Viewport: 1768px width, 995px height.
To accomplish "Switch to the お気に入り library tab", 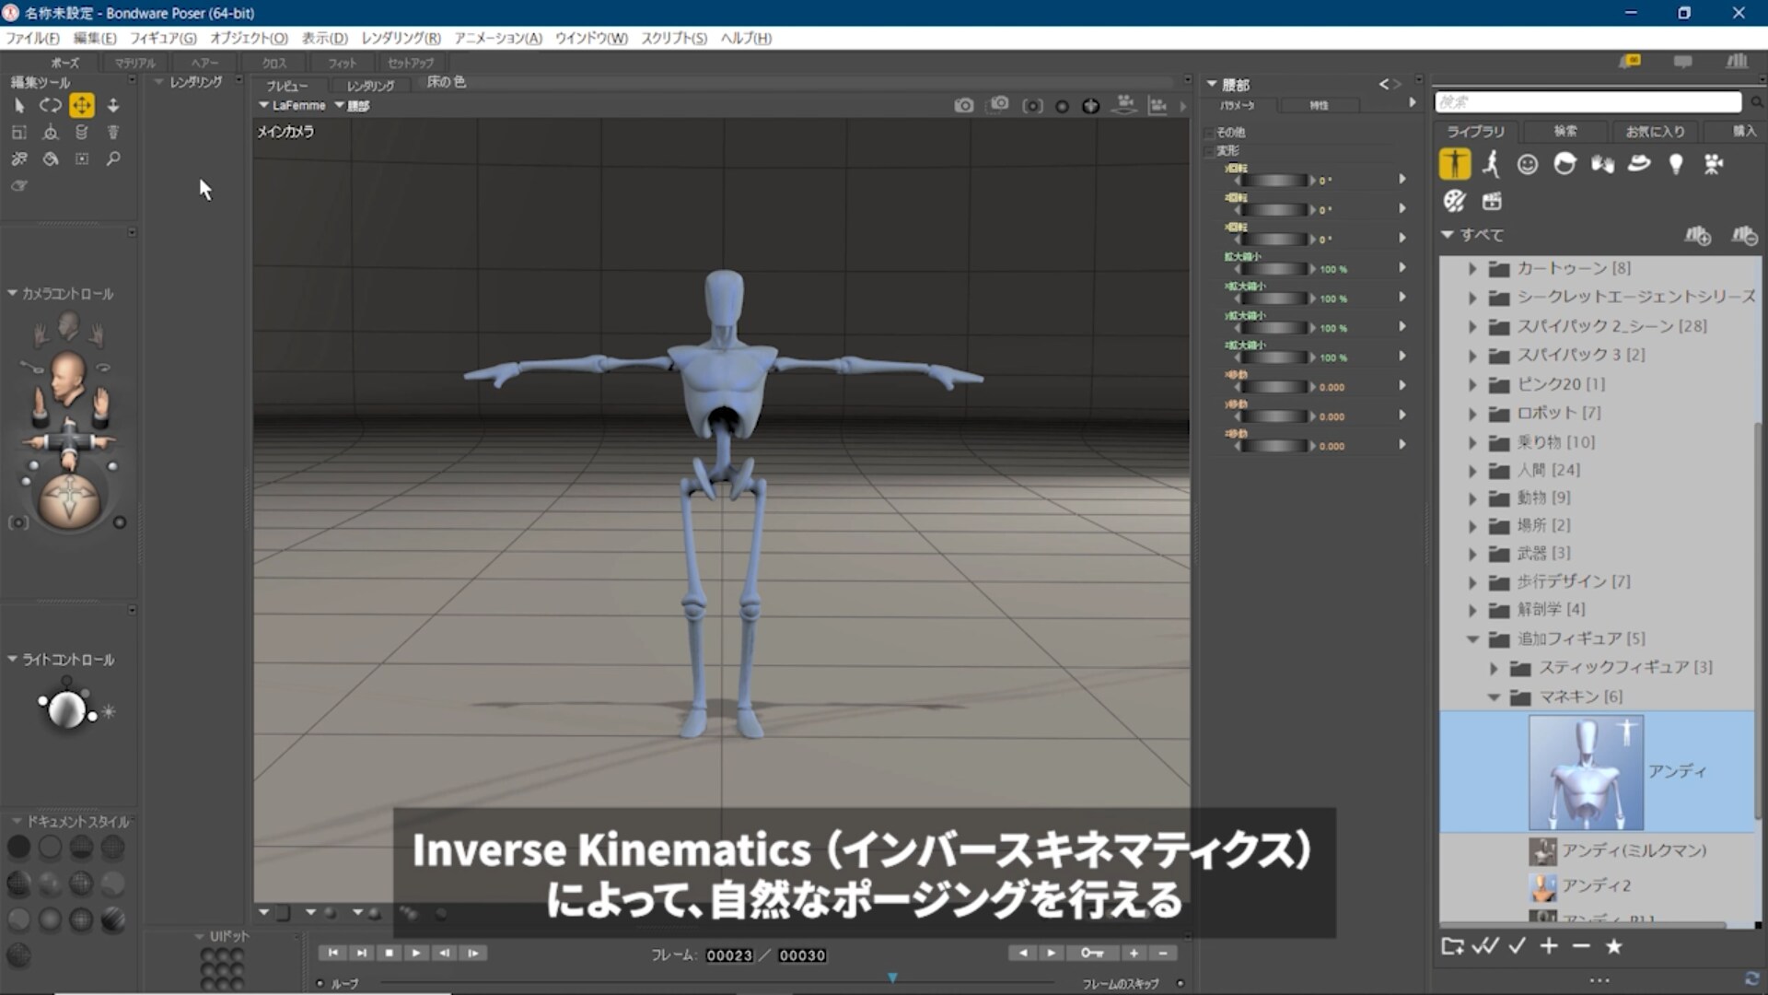I will tap(1655, 132).
